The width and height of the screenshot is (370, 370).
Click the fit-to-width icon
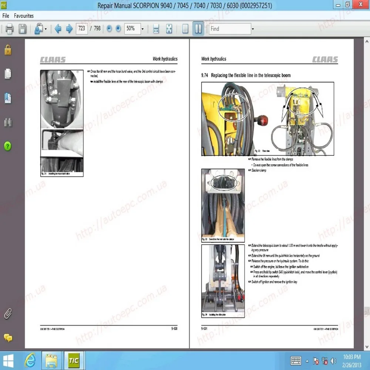click(156, 28)
